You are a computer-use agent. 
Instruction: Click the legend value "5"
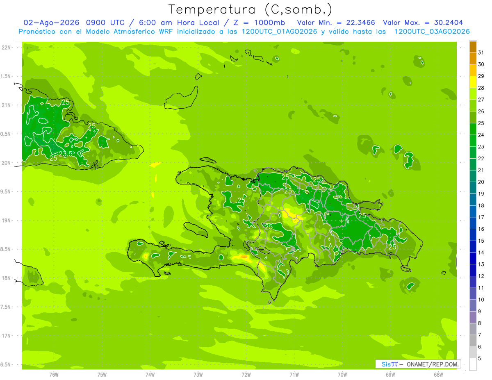(x=479, y=358)
